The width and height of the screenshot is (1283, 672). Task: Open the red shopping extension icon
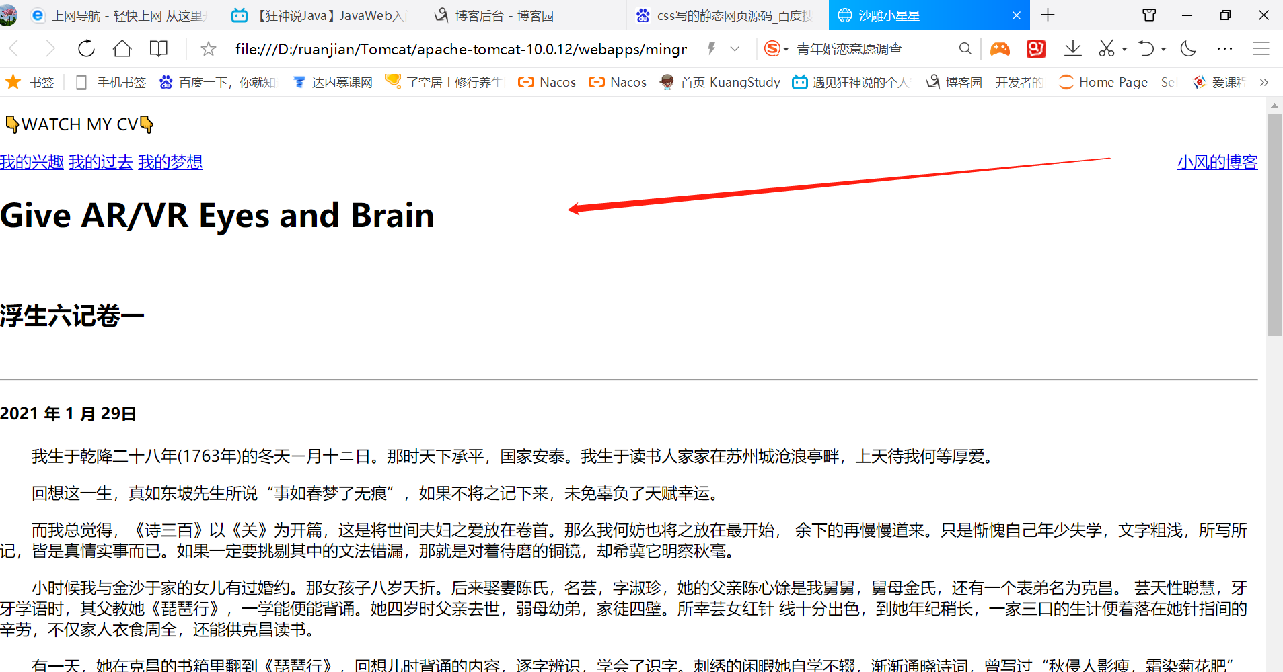click(x=1036, y=48)
